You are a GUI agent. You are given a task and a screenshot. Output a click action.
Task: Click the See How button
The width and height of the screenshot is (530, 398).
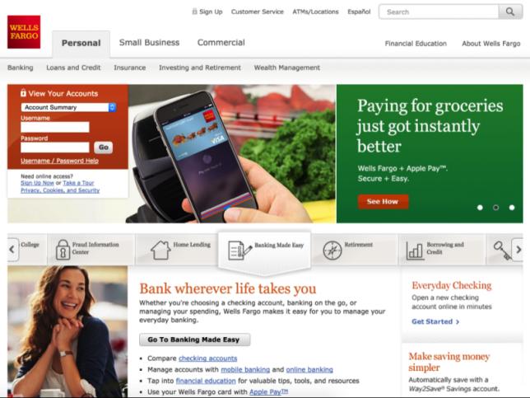click(383, 201)
